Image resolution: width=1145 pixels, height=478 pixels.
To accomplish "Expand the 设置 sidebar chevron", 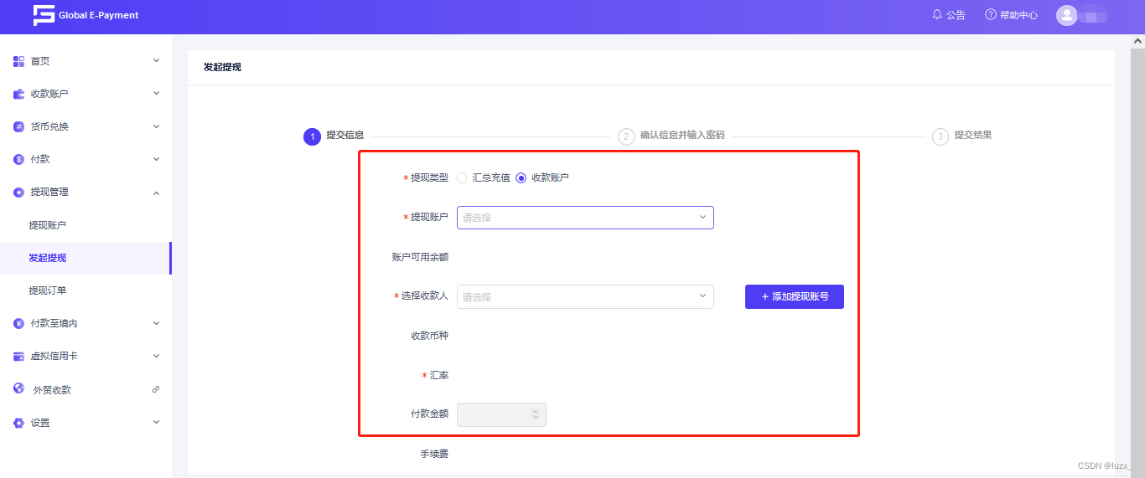I will (x=156, y=422).
